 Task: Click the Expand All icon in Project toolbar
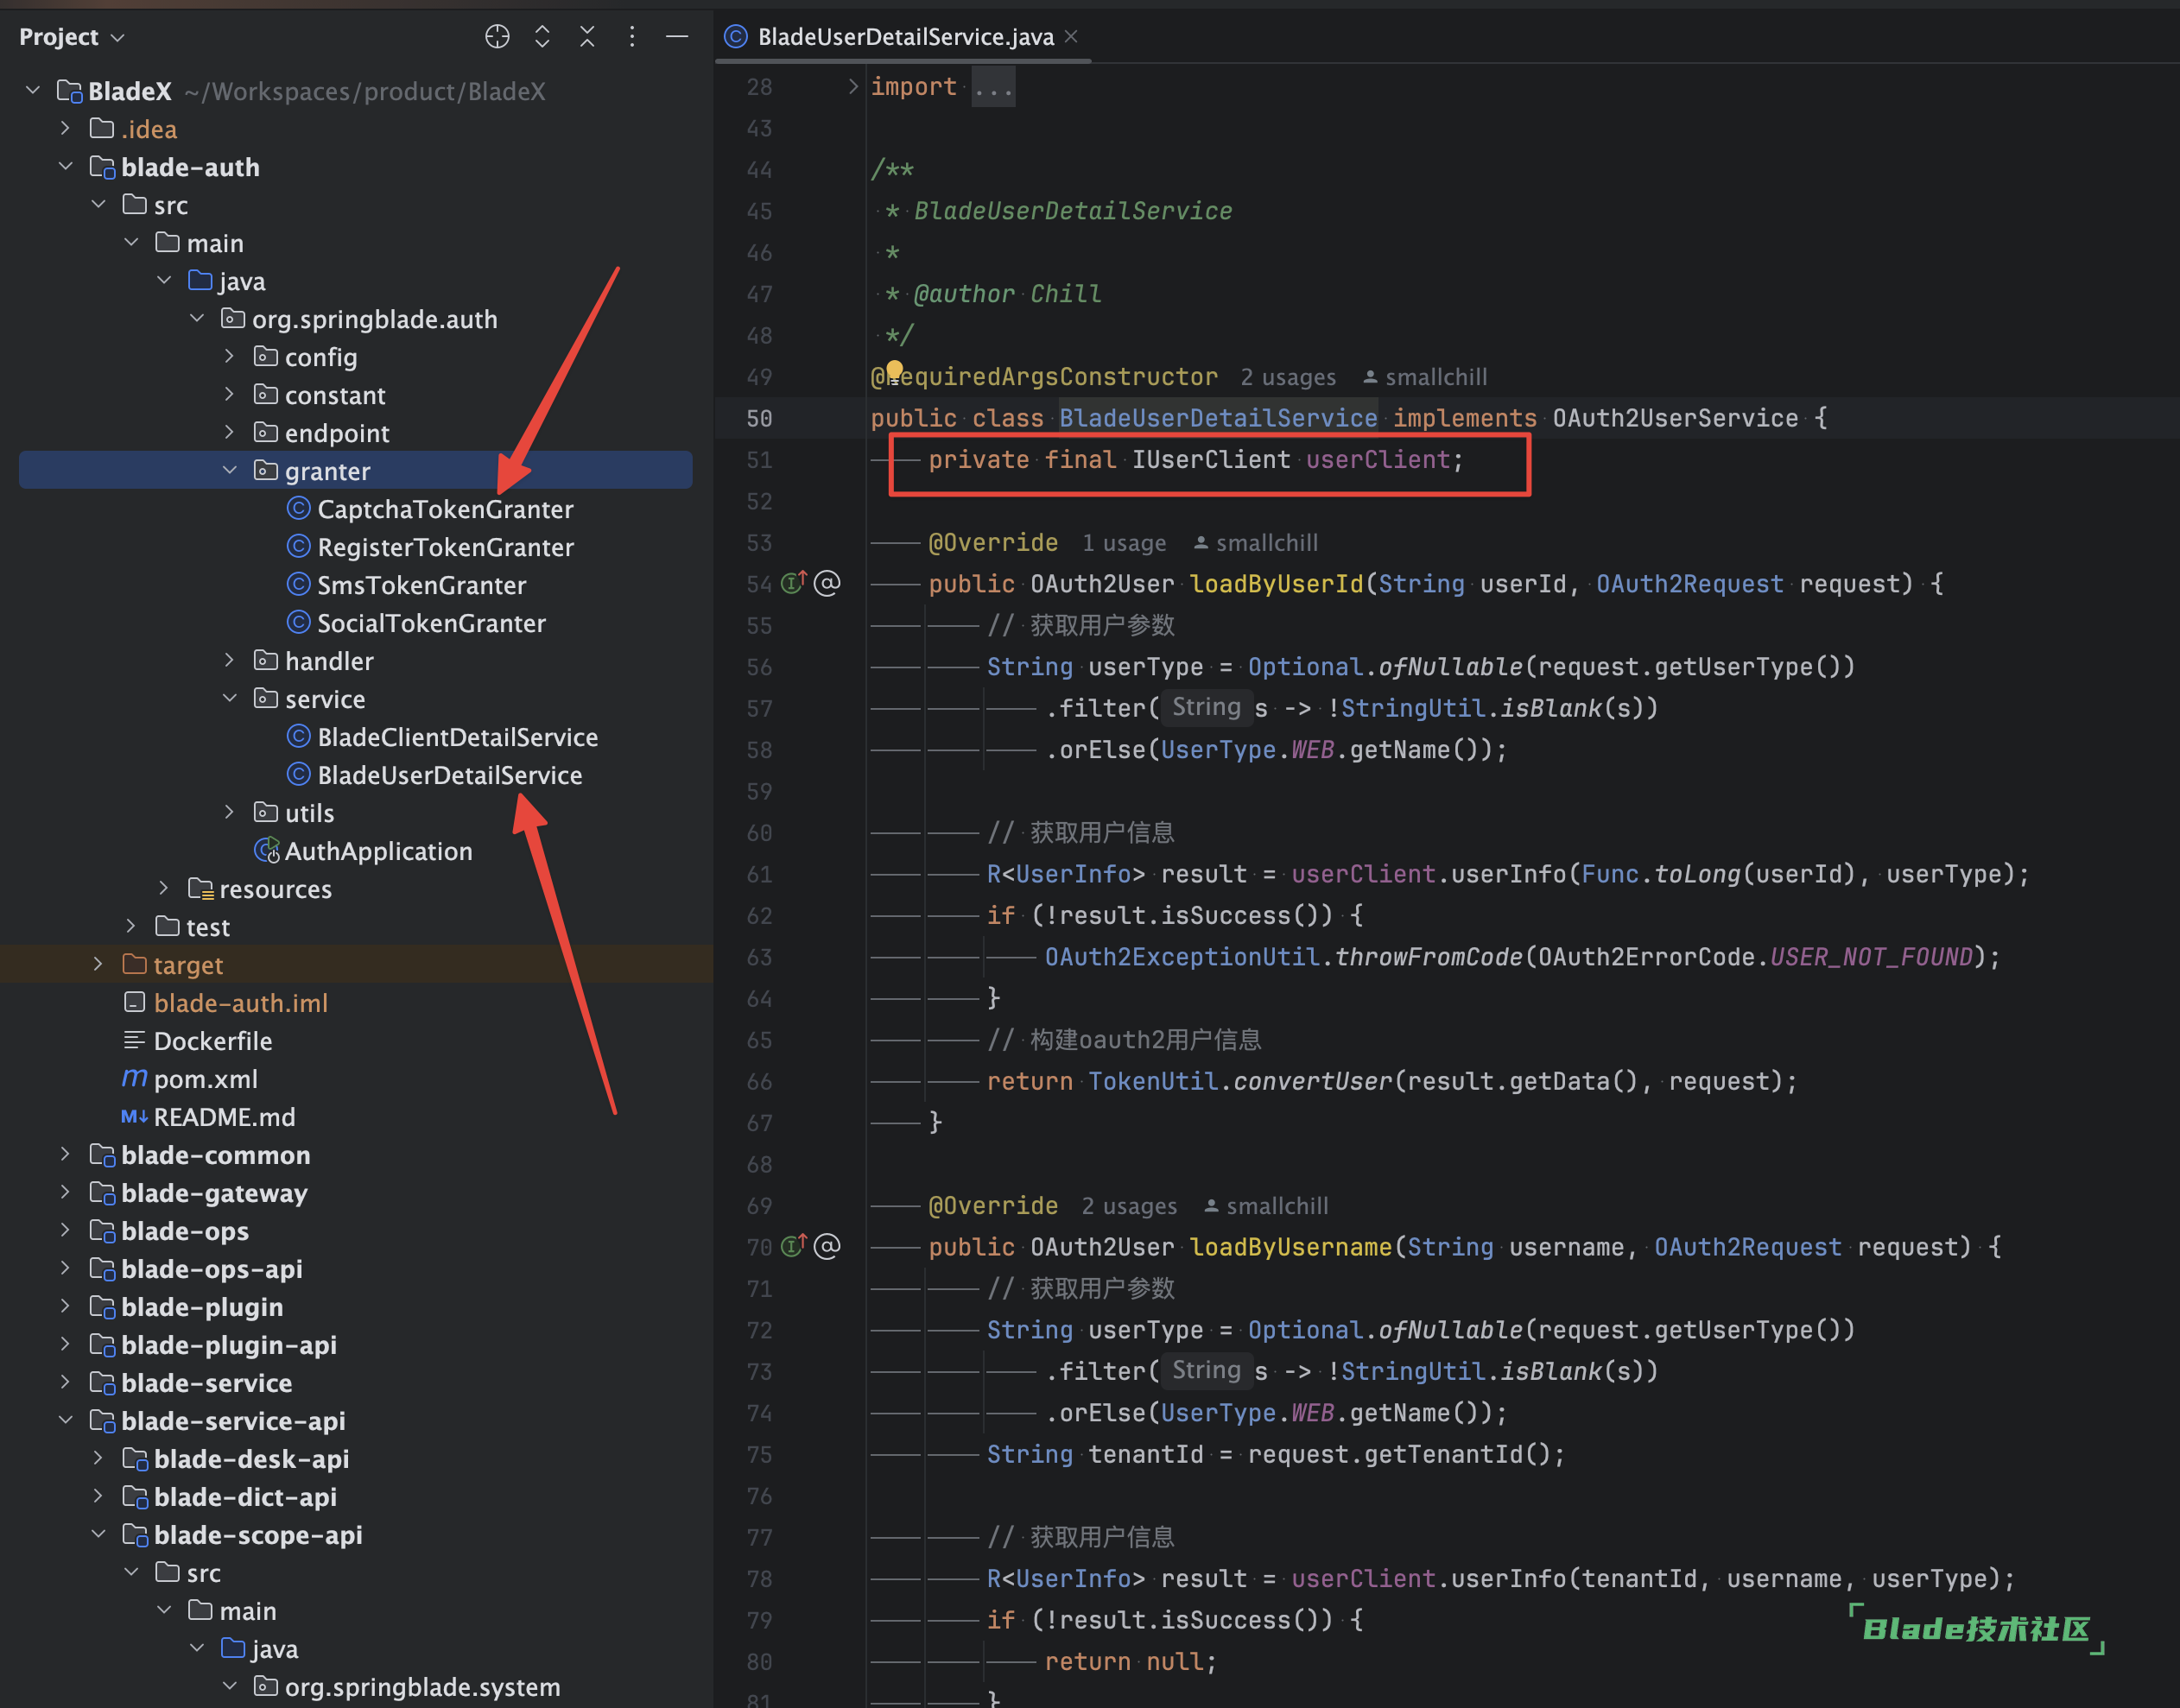point(542,37)
